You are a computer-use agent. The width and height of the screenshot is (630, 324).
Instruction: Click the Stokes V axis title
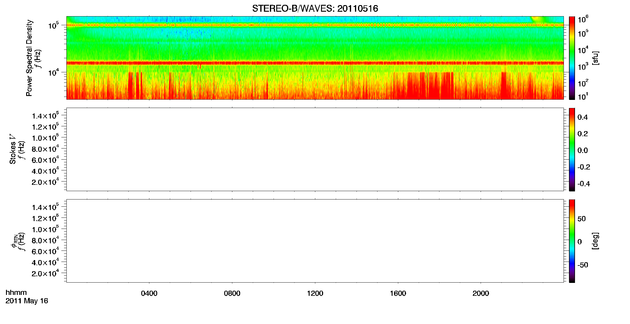13,149
